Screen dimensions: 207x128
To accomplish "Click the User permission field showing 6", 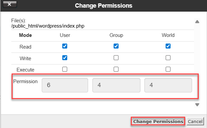I will 65,85.
